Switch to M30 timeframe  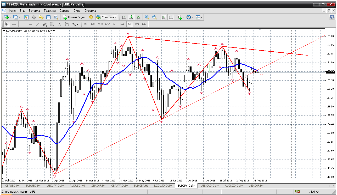[108, 24]
